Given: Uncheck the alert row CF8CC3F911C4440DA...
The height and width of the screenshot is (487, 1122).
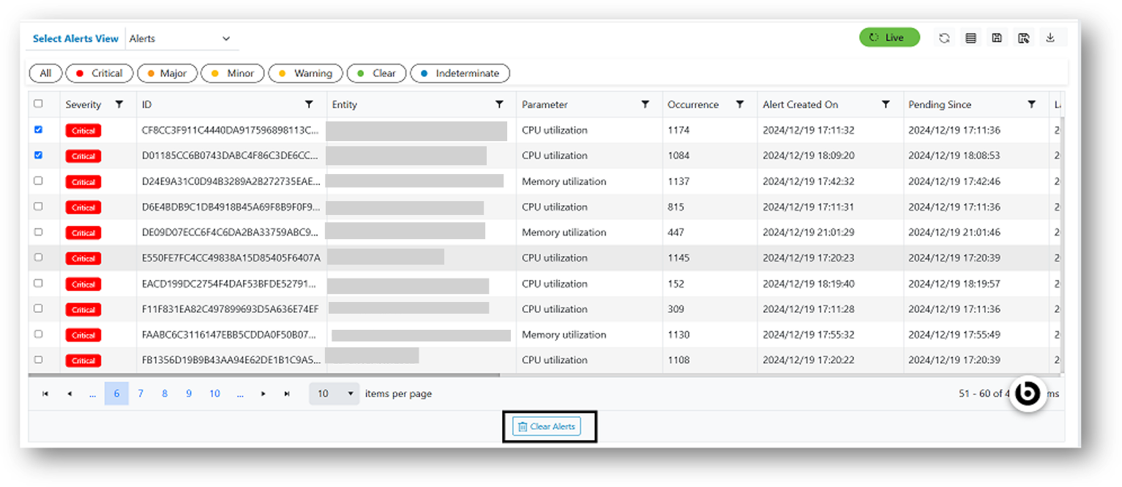Looking at the screenshot, I should (39, 129).
